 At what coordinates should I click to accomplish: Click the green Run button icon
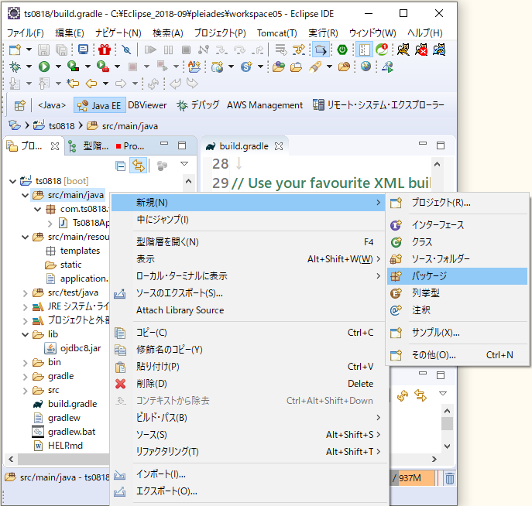(44, 67)
